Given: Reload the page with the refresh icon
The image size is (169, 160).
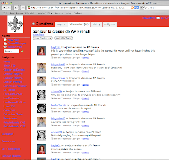Looking at the screenshot, I should [16, 8].
